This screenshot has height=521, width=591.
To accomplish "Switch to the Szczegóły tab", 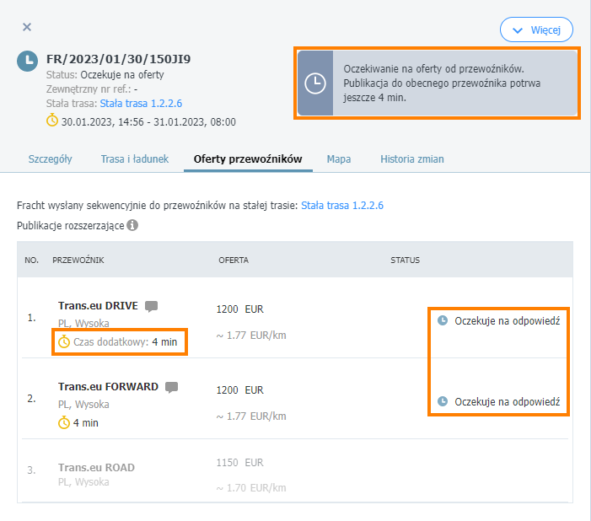I will pos(50,159).
